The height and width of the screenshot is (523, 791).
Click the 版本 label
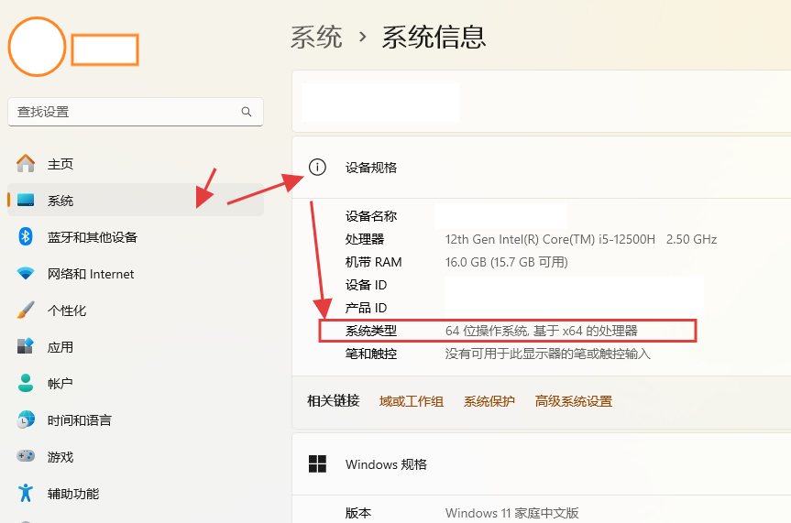(x=358, y=513)
